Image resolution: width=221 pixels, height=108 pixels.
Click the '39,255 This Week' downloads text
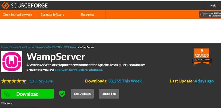click(x=125, y=81)
